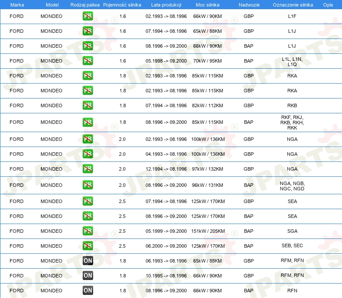Select the engine codes RKF, RKJ, RKB, RKH, RKK
The image size is (342, 298).
point(292,123)
